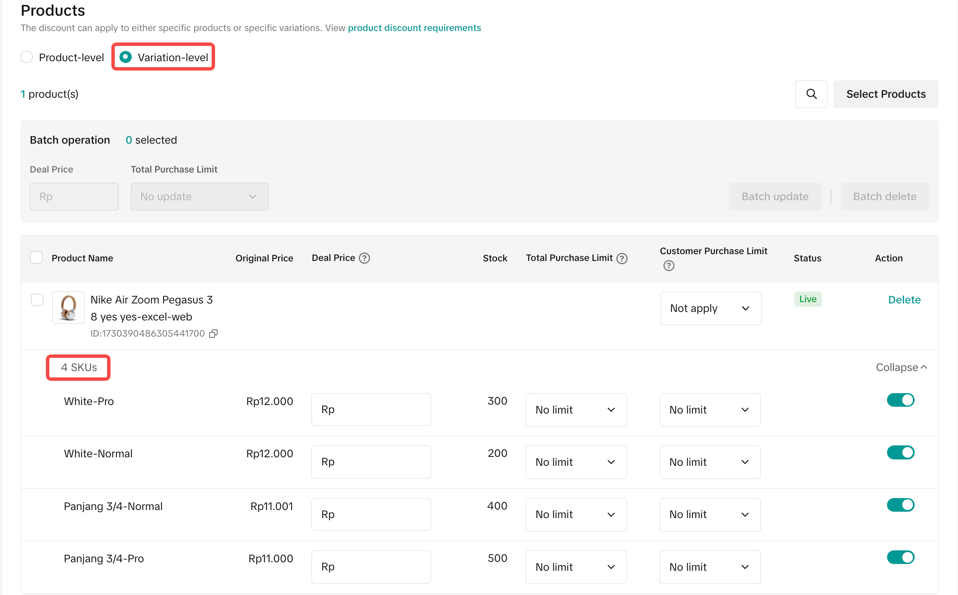The width and height of the screenshot is (958, 595).
Task: Open White-Normal Customer Purchase Limit dropdown
Action: tap(709, 462)
